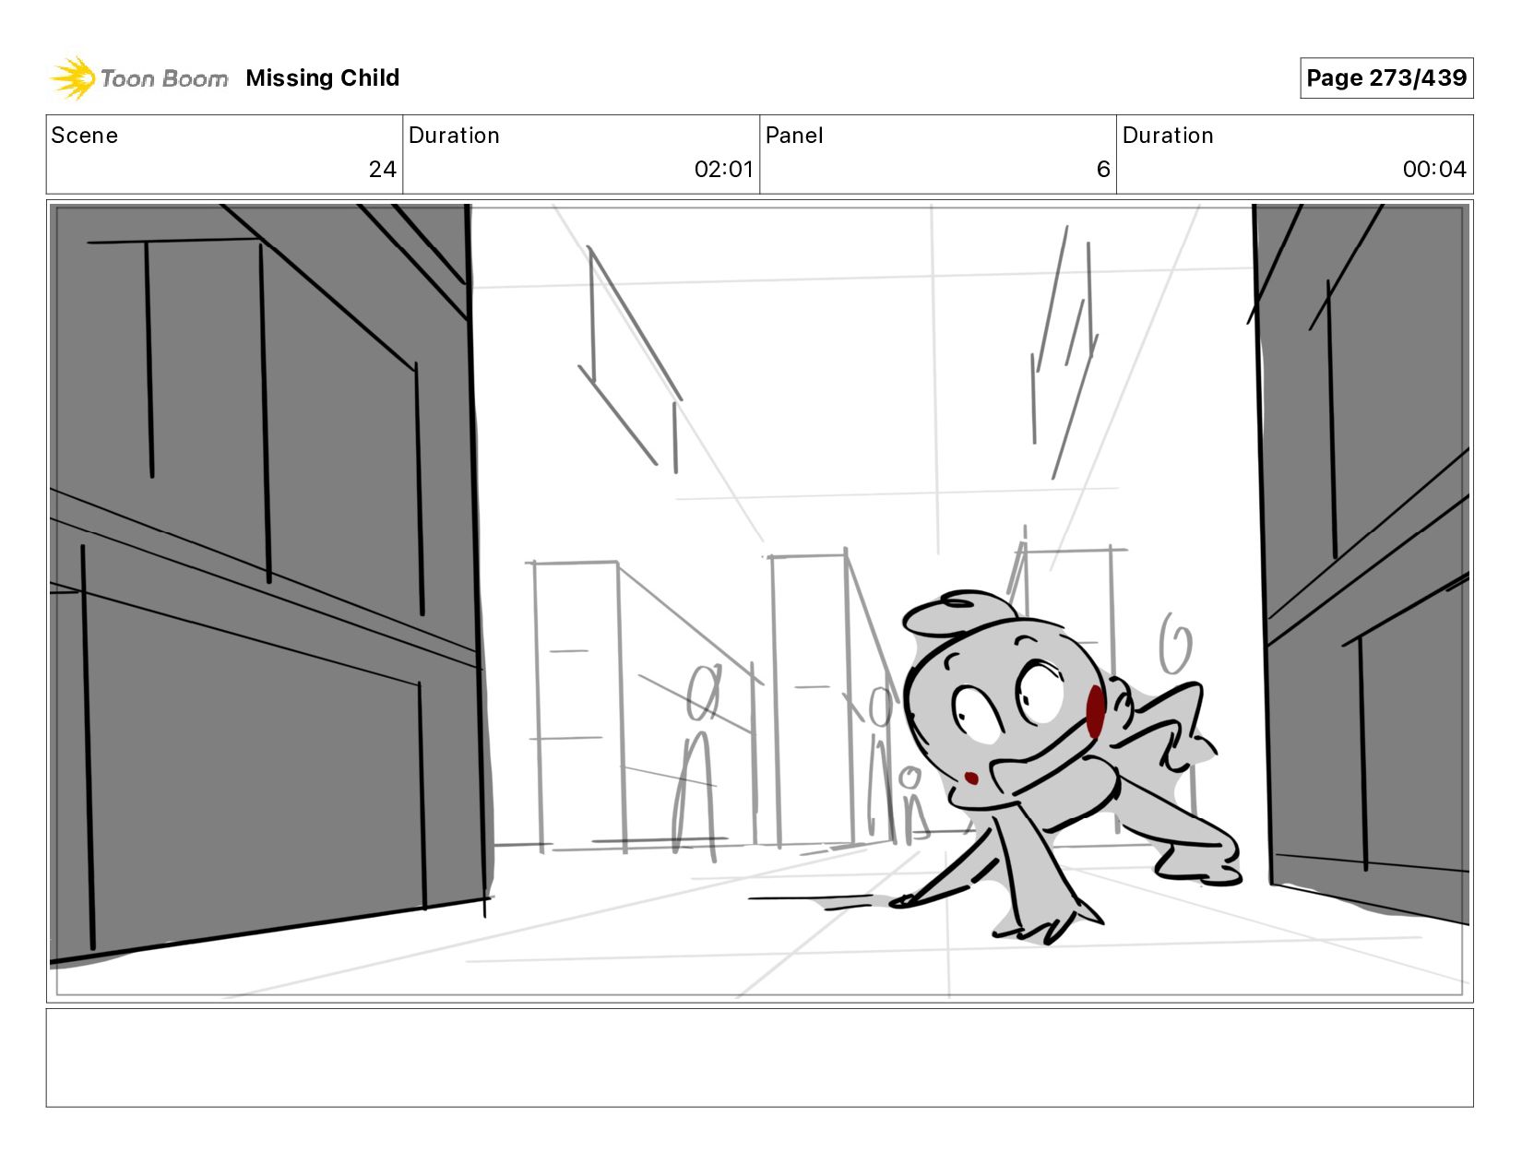Click the empty notes box below panel
Image resolution: width=1522 pixels, height=1176 pixels.
pos(759,1058)
